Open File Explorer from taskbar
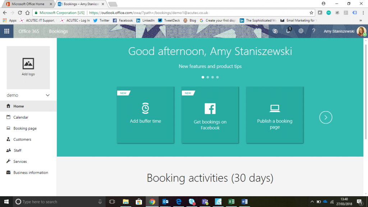Image resolution: width=368 pixels, height=207 pixels. [126, 202]
